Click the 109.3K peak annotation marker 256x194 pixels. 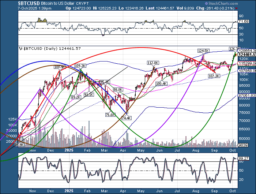click(x=80, y=66)
